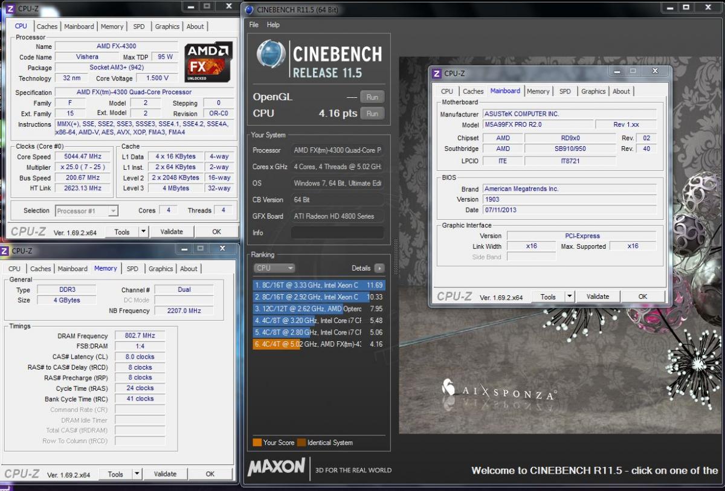Image resolution: width=725 pixels, height=491 pixels.
Task: Click the CPU score 4.16 pts
Action: (338, 114)
